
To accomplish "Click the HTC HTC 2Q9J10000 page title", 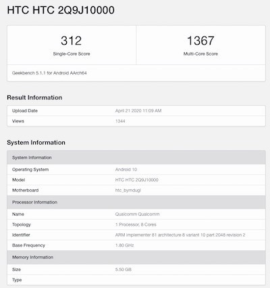I will [x=61, y=10].
